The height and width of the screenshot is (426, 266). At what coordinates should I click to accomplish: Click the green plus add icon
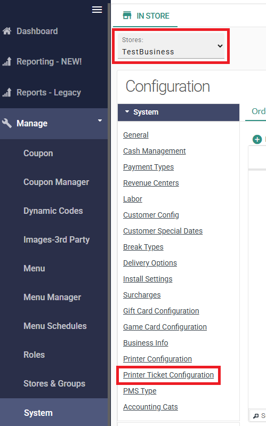point(257,139)
